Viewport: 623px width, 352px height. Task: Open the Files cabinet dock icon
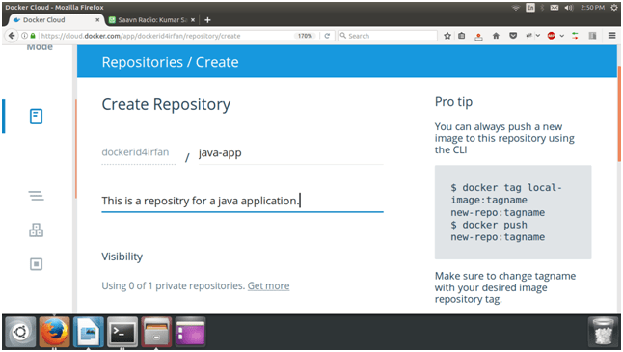[156, 332]
